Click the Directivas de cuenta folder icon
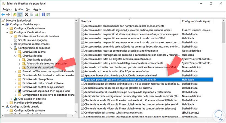This screenshot has height=123, width=226. click(20, 52)
